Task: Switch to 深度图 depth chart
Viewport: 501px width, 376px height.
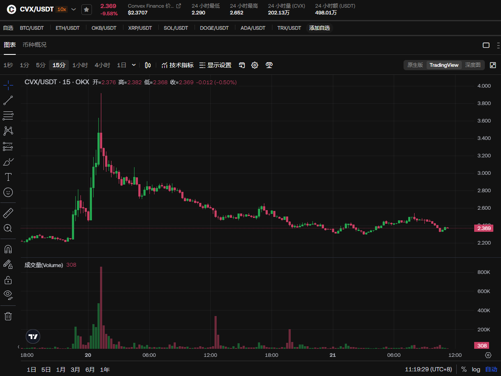Action: click(473, 65)
